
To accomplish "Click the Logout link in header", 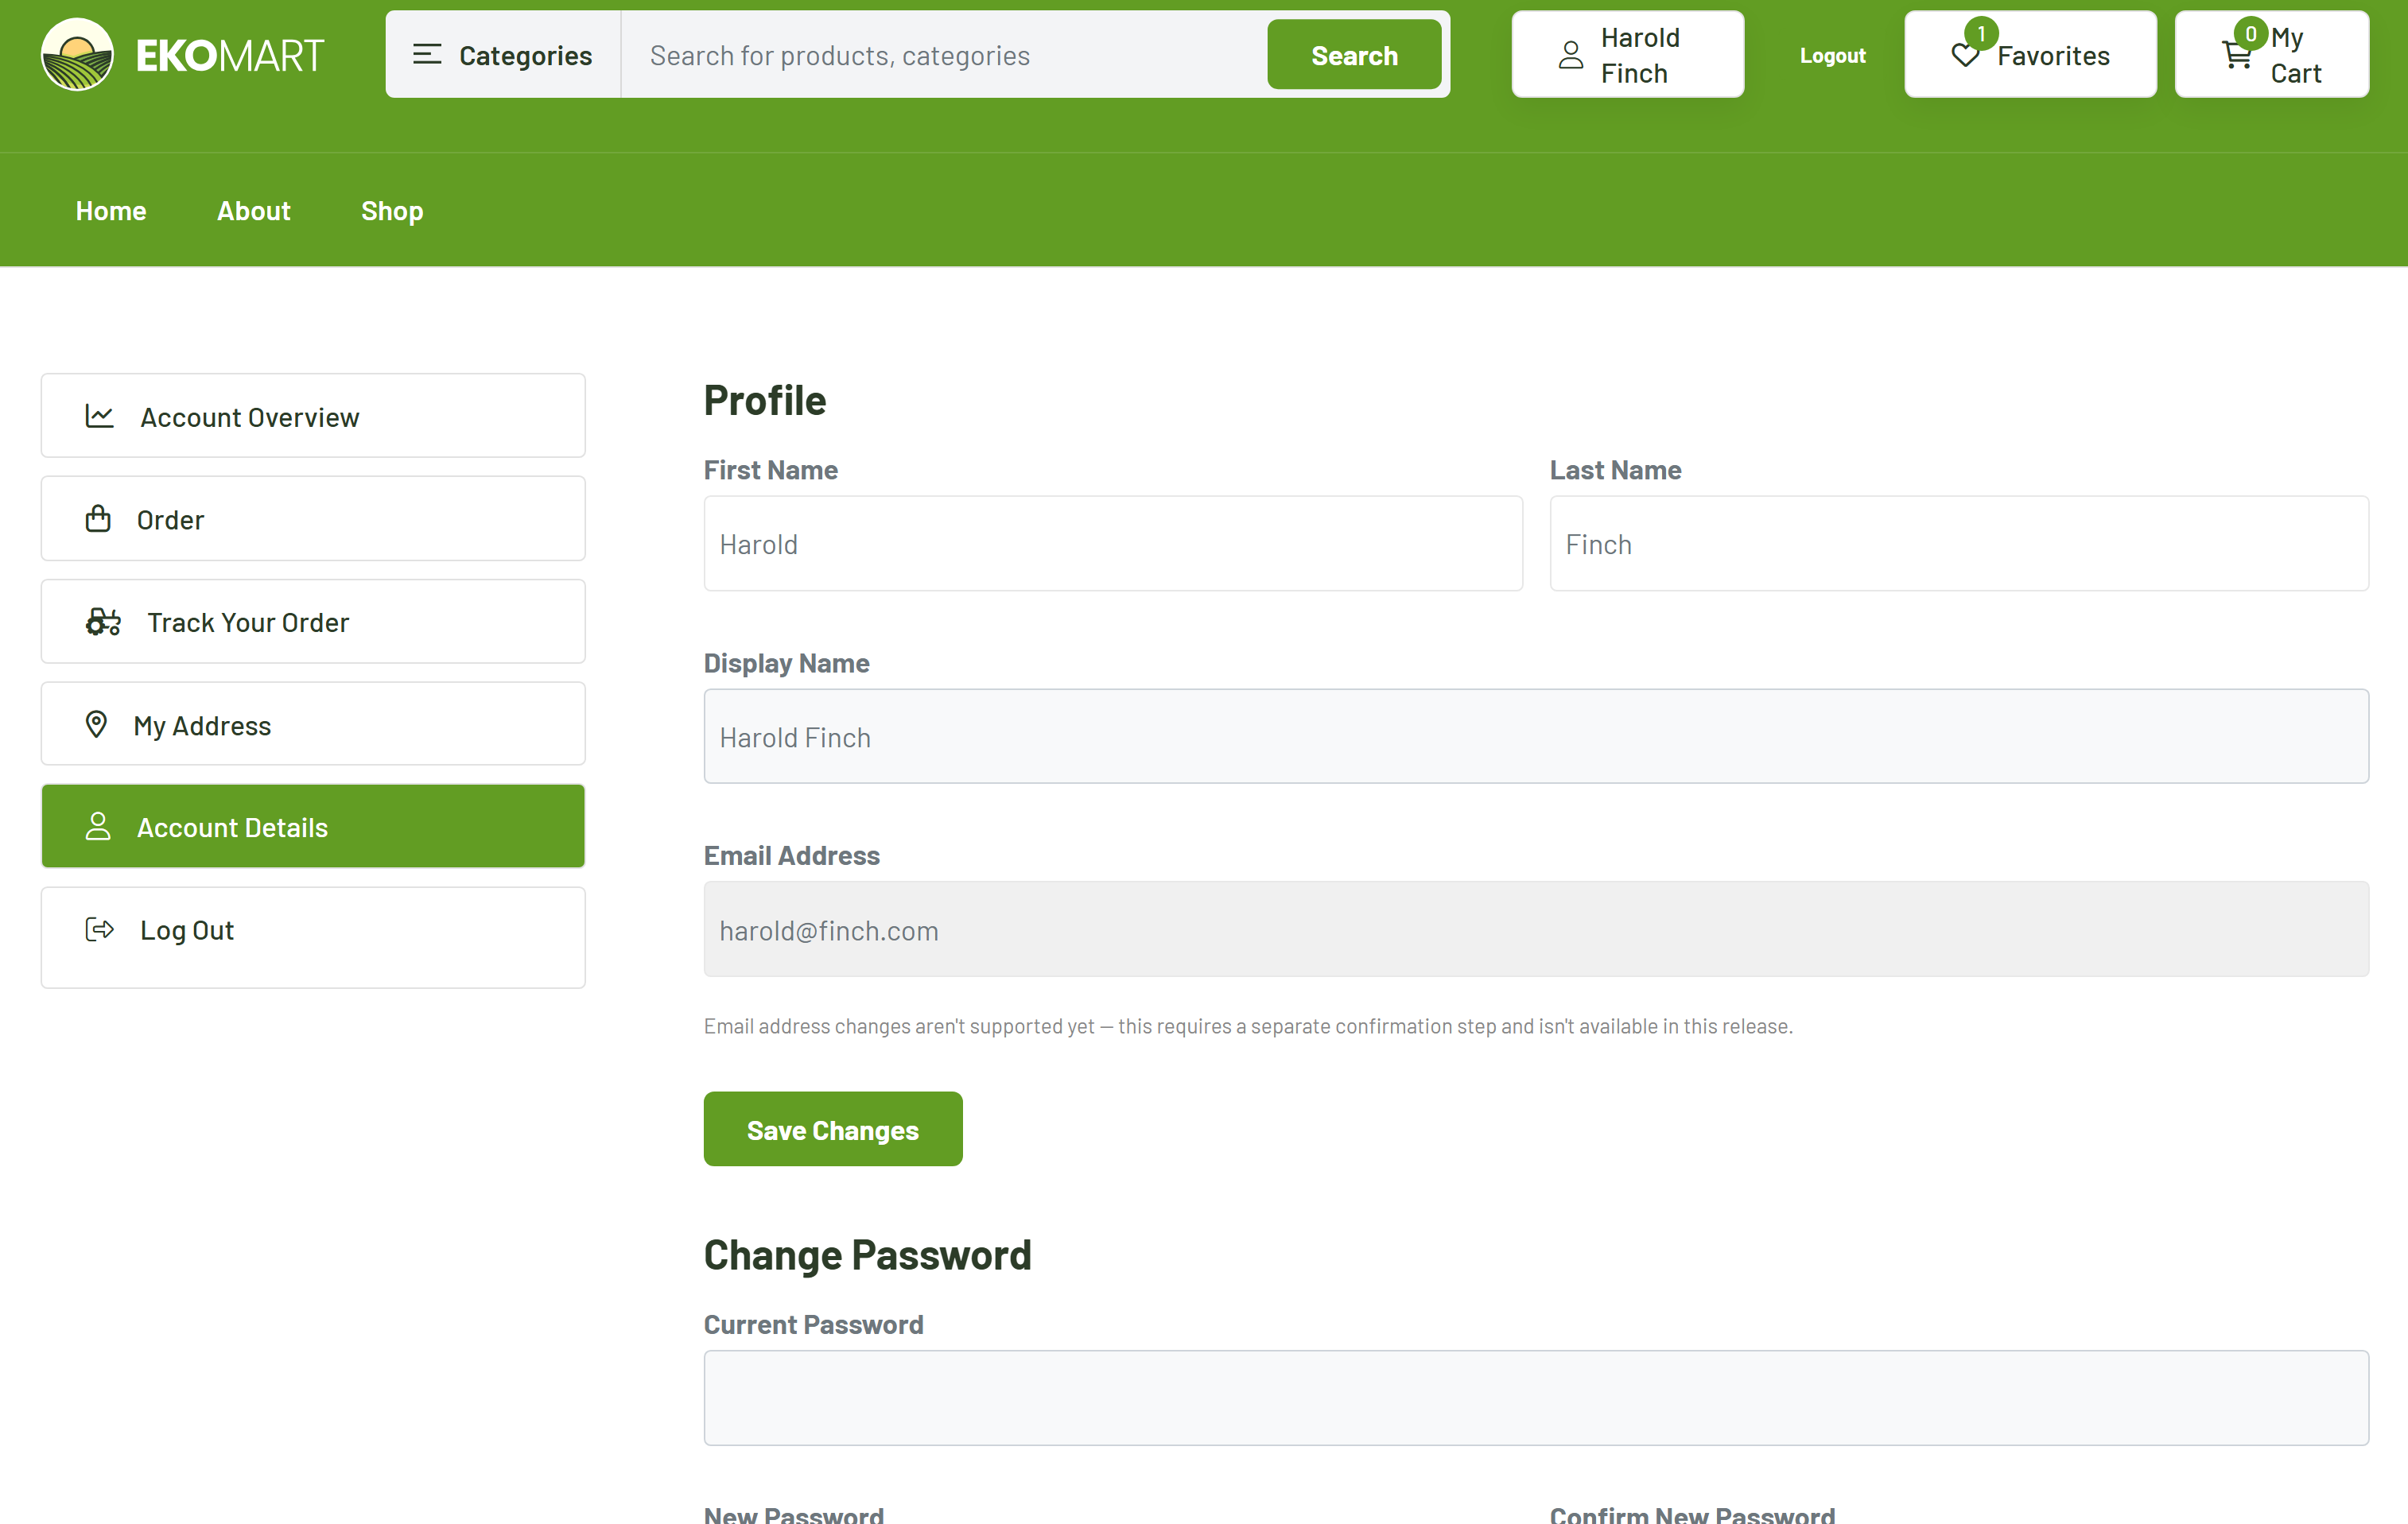I will coord(1832,56).
